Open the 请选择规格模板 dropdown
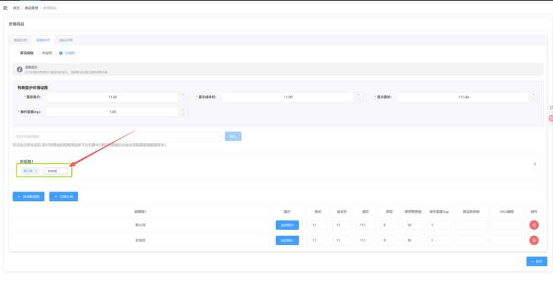The width and height of the screenshot is (553, 281). pyautogui.click(x=118, y=136)
